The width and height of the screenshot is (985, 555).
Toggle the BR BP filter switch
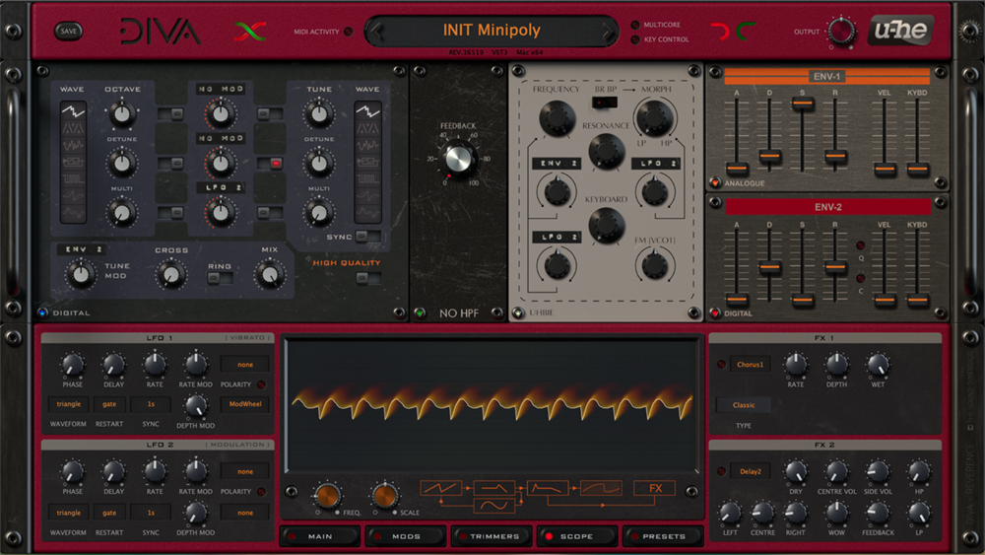[x=605, y=102]
